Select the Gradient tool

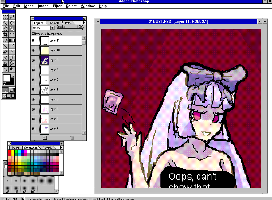(x=12, y=40)
